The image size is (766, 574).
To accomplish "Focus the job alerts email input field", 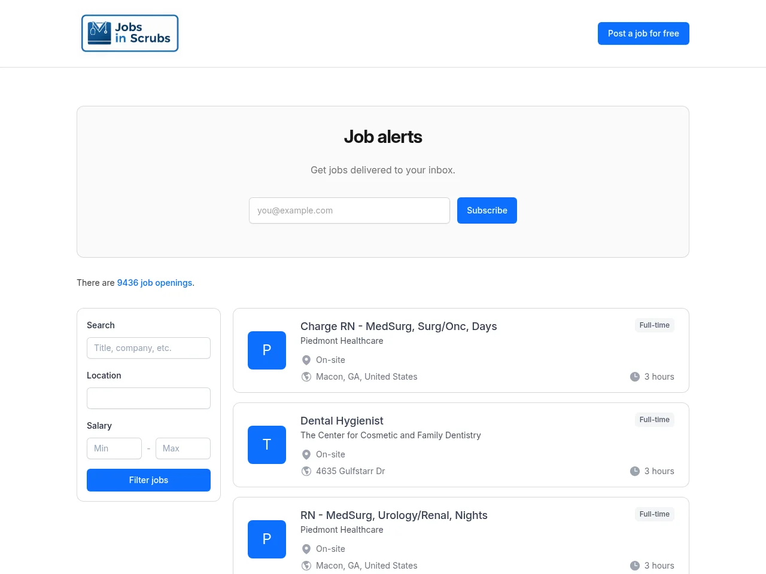I will click(x=349, y=210).
